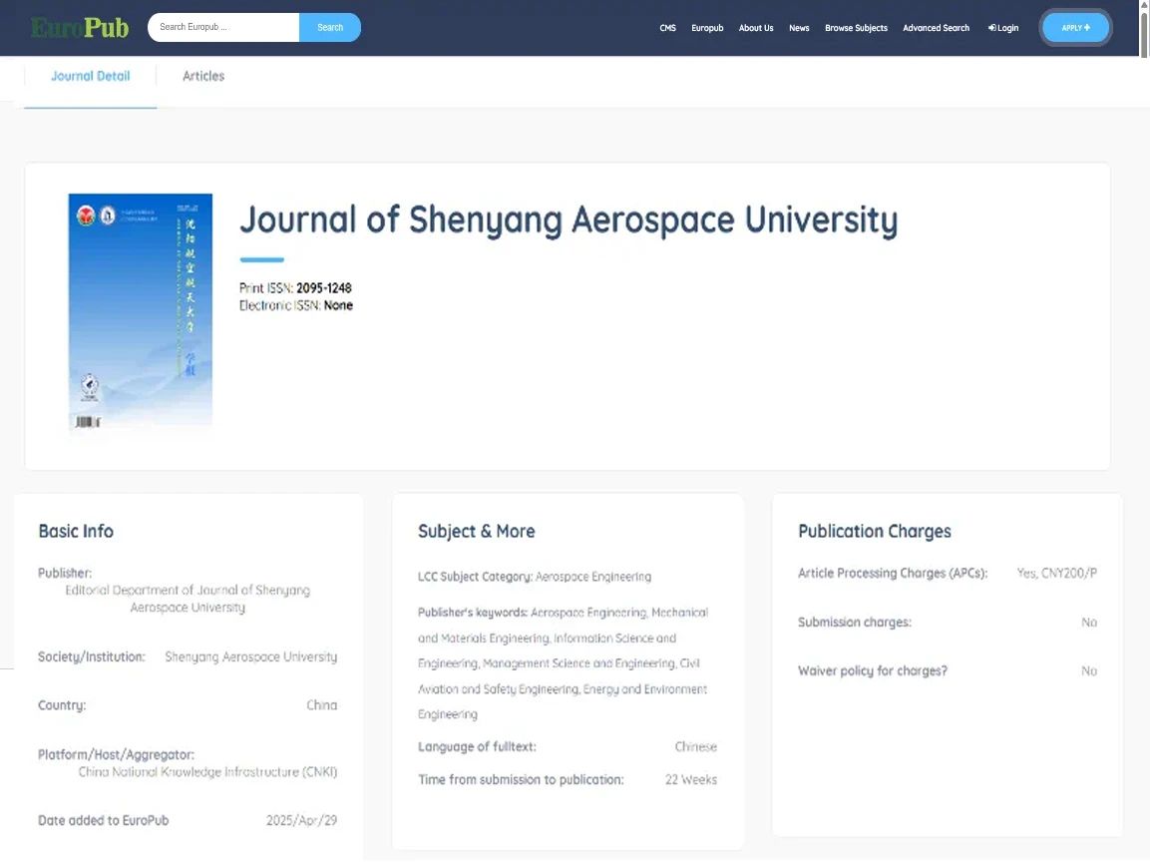Open Browse Subjects in the navbar
Screen dimensions: 1150x862
pyautogui.click(x=856, y=28)
